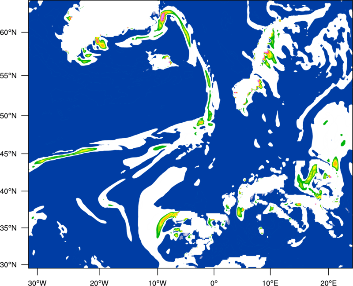This screenshot has width=353, height=286.
Task: Click the 20°W longitude label
Action: tap(99, 283)
